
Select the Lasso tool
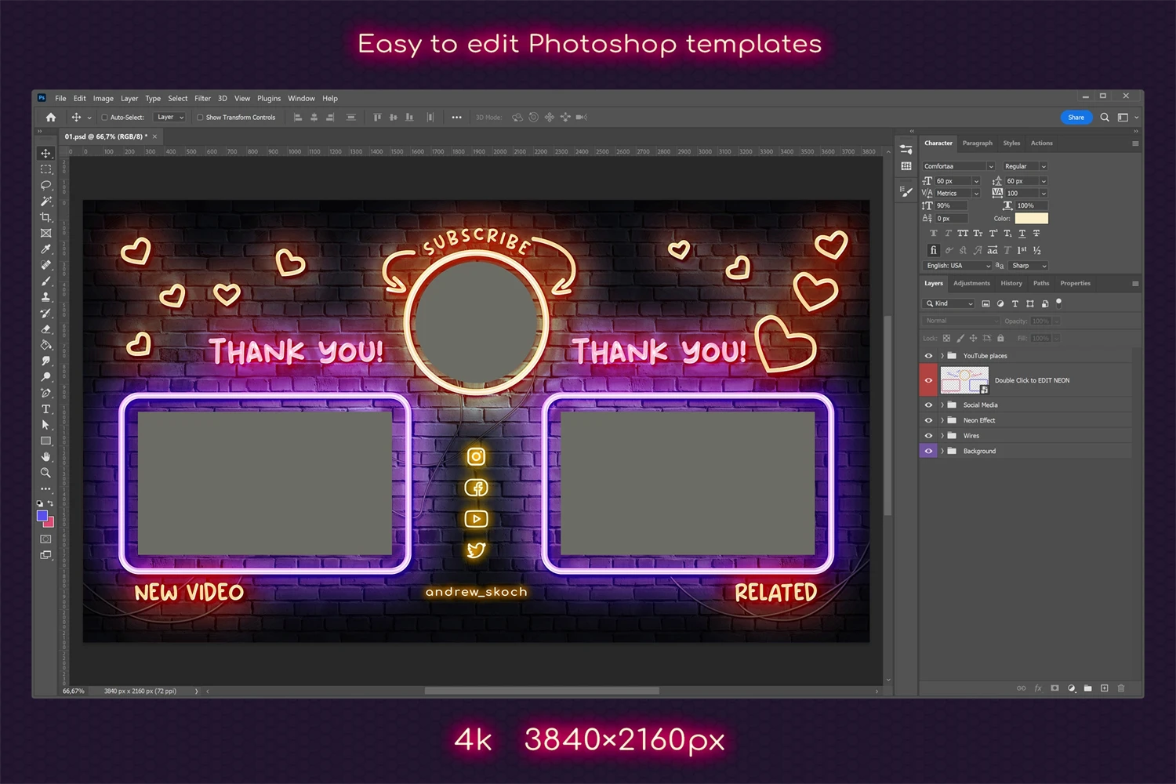pos(45,185)
